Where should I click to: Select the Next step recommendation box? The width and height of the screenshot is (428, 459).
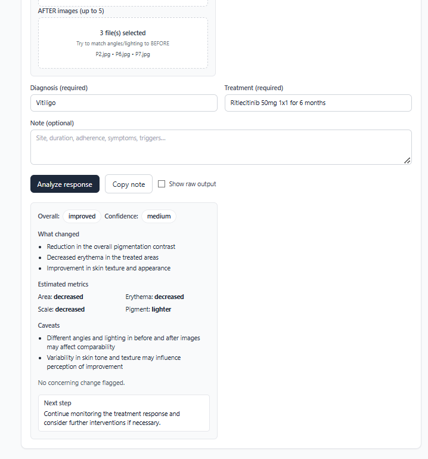[123, 412]
